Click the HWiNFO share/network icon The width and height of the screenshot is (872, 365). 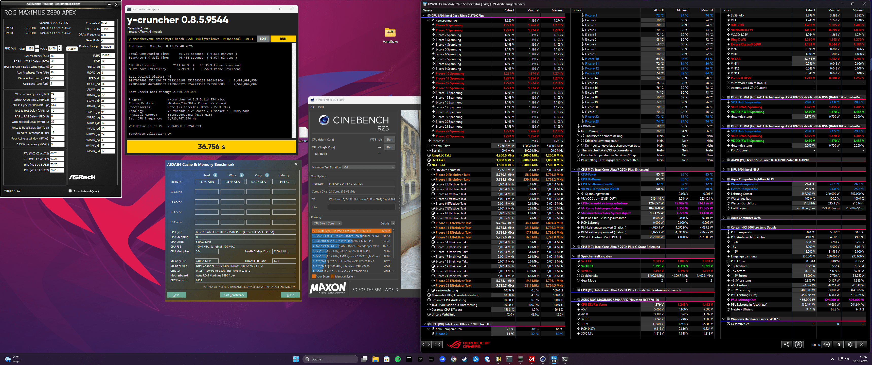786,344
